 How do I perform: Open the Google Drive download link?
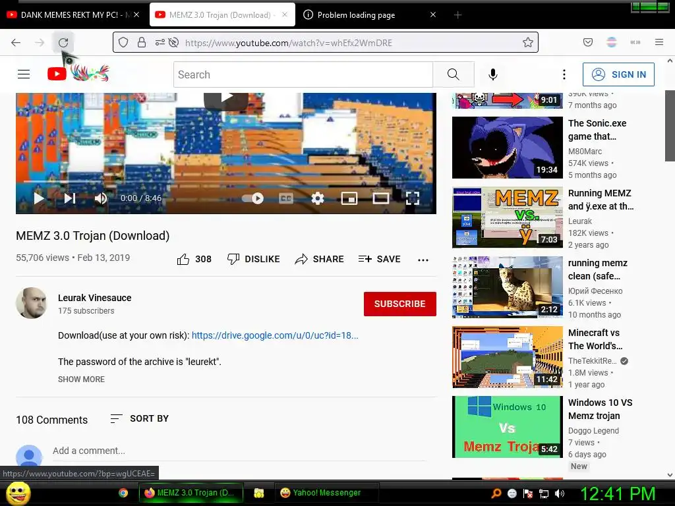[275, 335]
